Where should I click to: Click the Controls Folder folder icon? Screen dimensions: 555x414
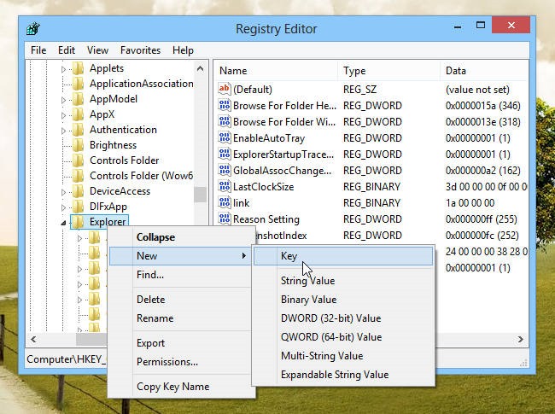tap(79, 160)
